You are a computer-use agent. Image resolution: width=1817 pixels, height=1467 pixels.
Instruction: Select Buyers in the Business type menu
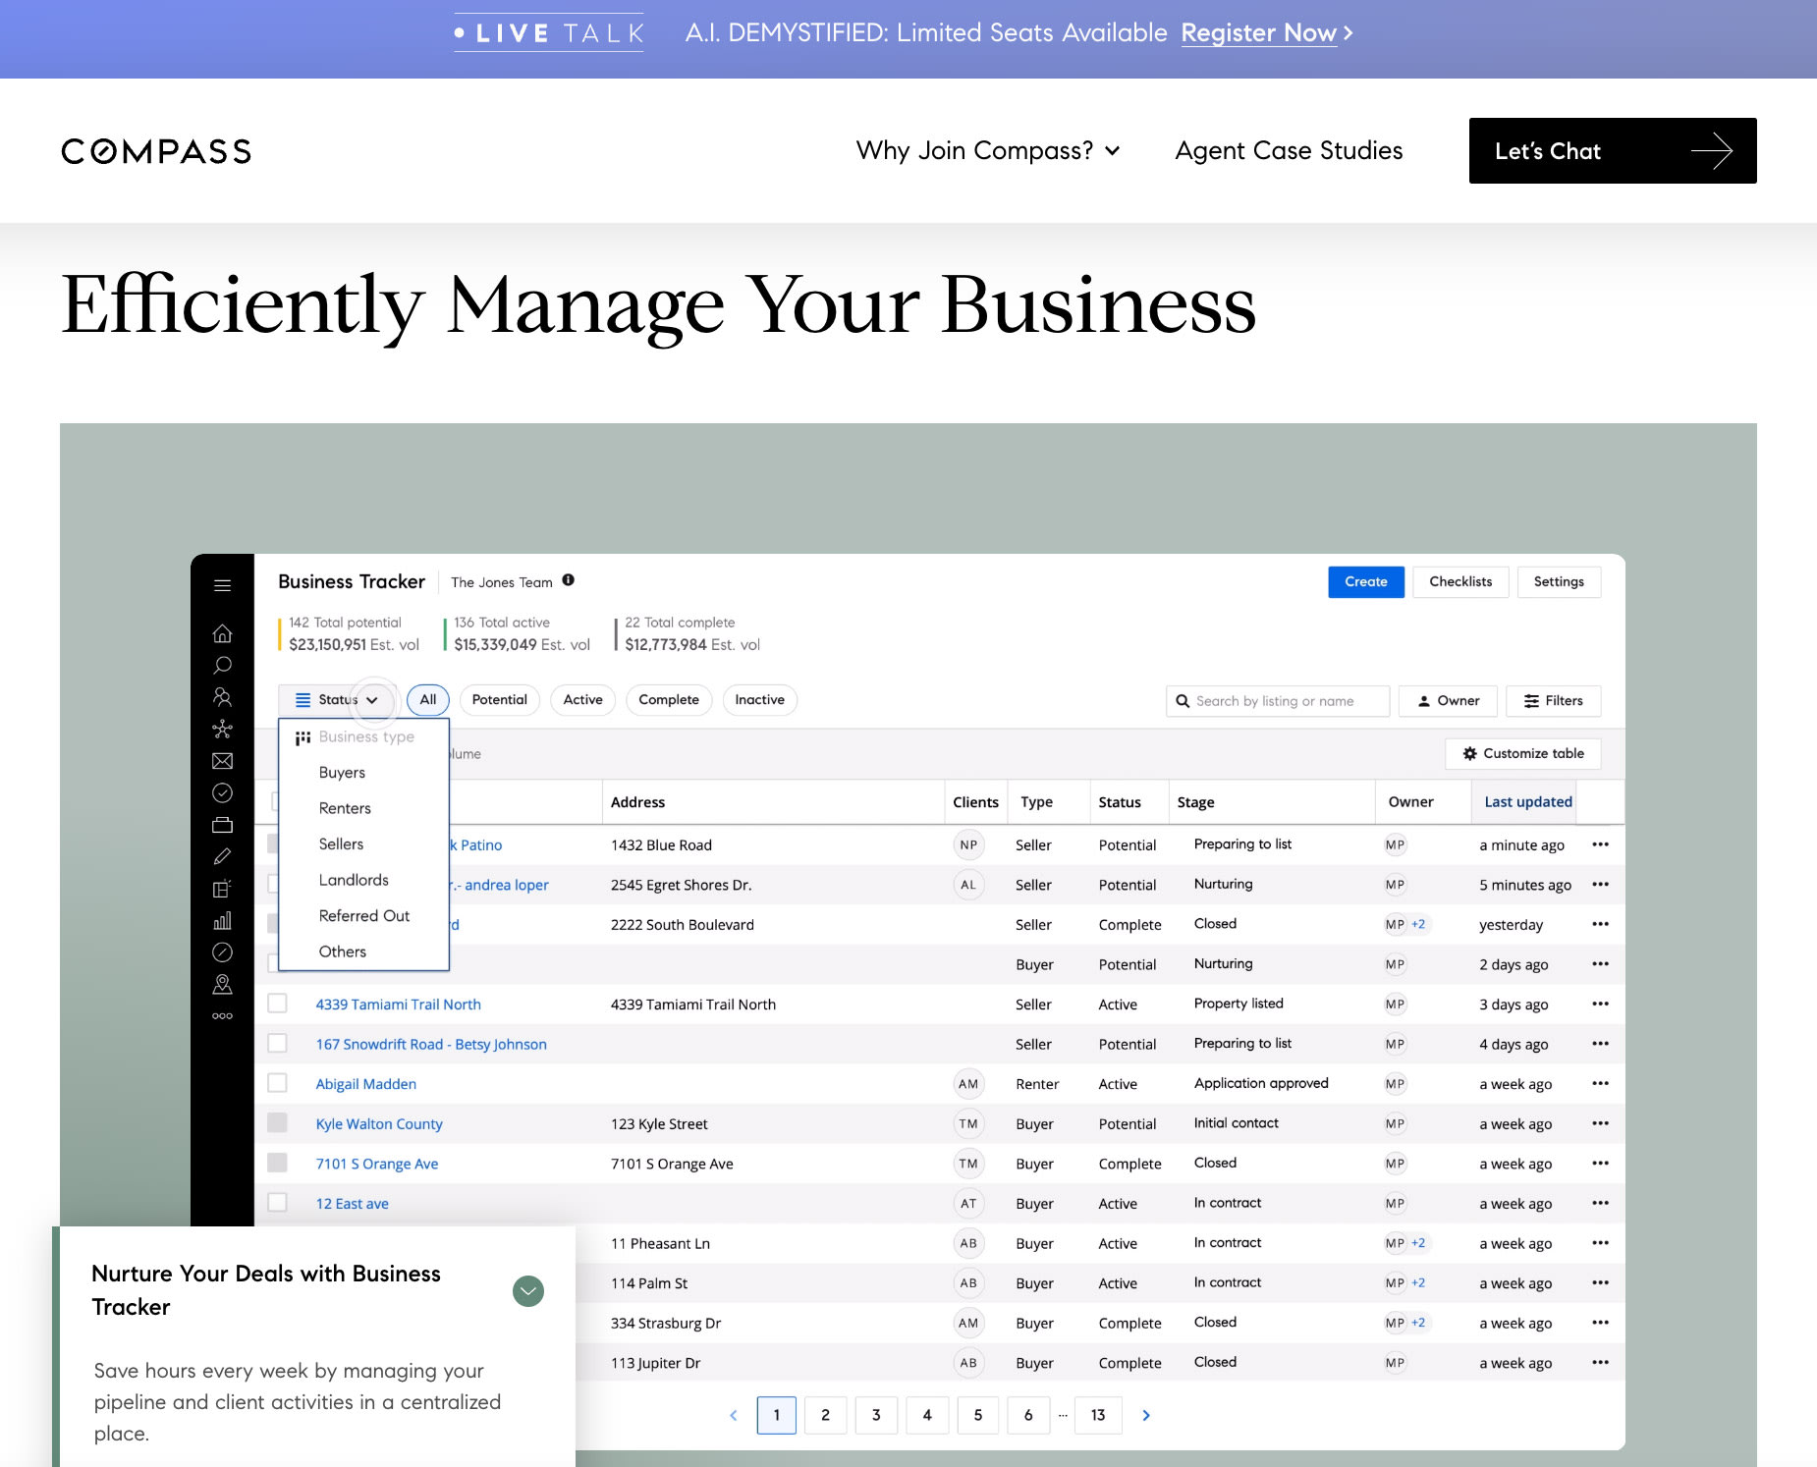coord(342,773)
